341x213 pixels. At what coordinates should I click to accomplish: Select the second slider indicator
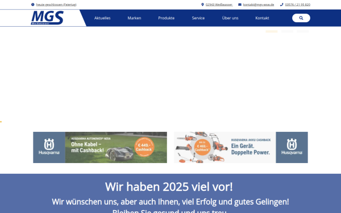point(287,31)
